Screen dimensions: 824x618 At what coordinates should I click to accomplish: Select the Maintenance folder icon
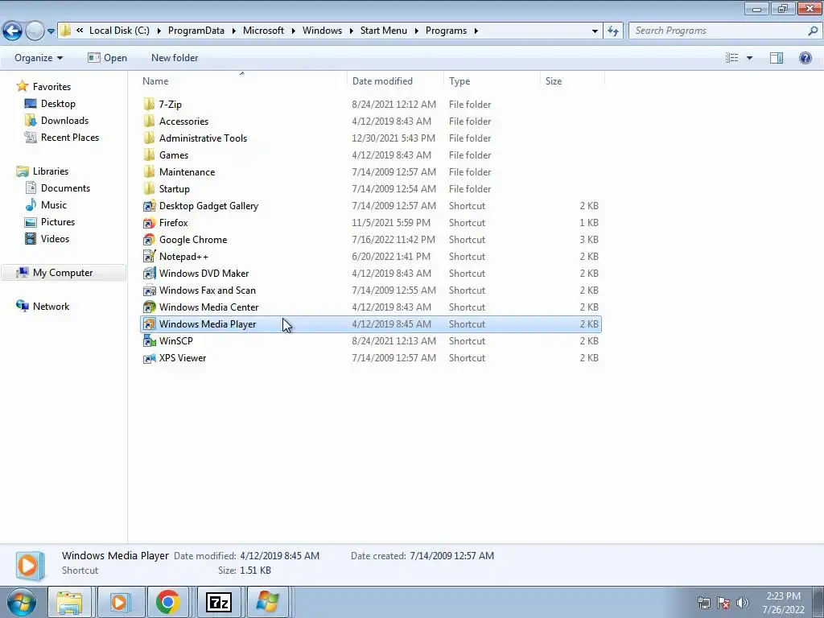(x=149, y=171)
